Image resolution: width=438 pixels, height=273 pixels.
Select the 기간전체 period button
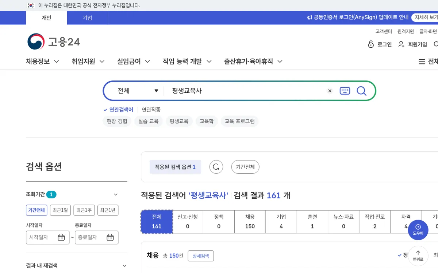36,210
